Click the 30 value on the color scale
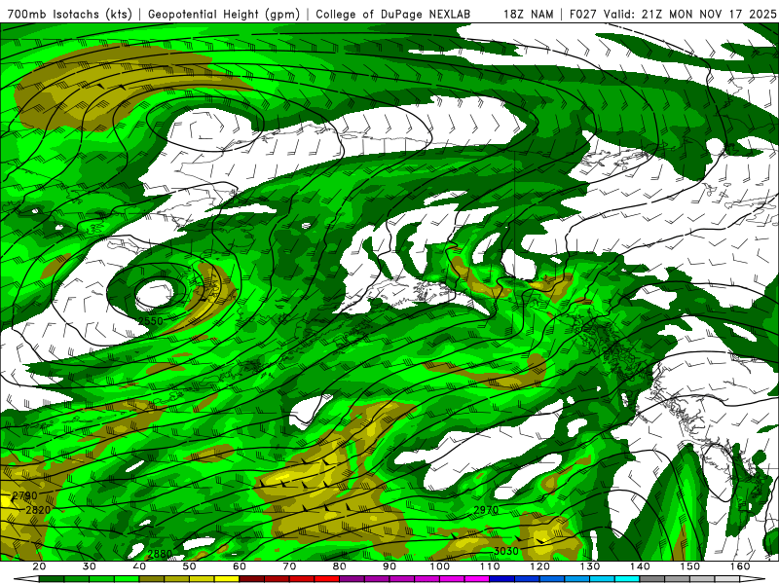This screenshot has width=779, height=584. (x=90, y=566)
